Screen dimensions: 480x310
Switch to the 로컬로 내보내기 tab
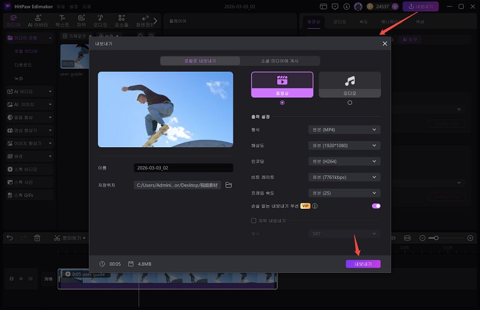[200, 60]
